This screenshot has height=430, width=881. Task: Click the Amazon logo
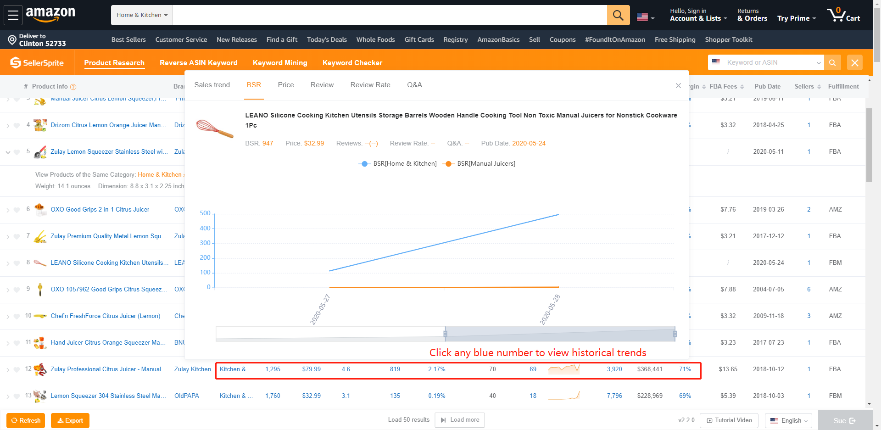pos(50,14)
